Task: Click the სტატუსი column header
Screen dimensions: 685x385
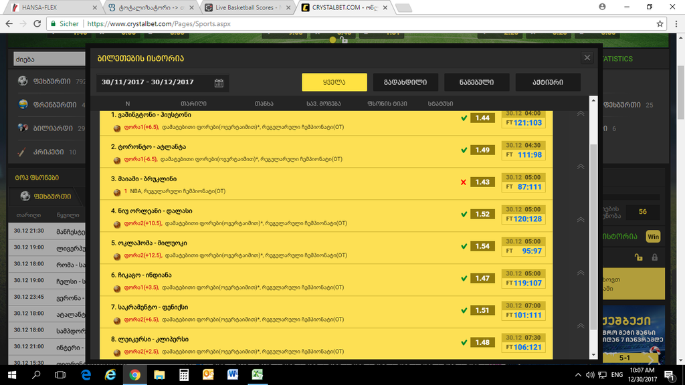Action: point(440,104)
